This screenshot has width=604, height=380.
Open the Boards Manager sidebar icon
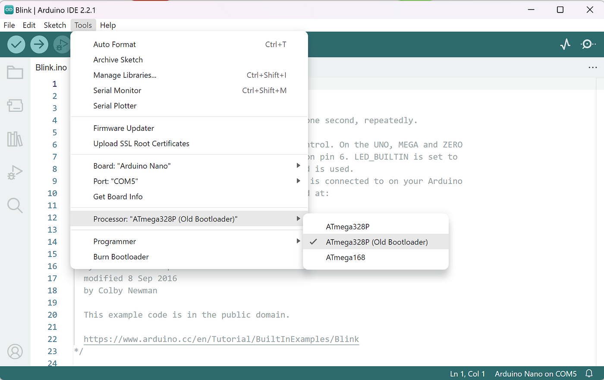click(15, 105)
